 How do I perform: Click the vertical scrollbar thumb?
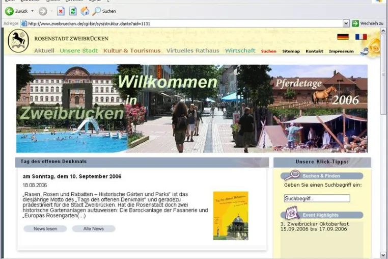(383, 74)
